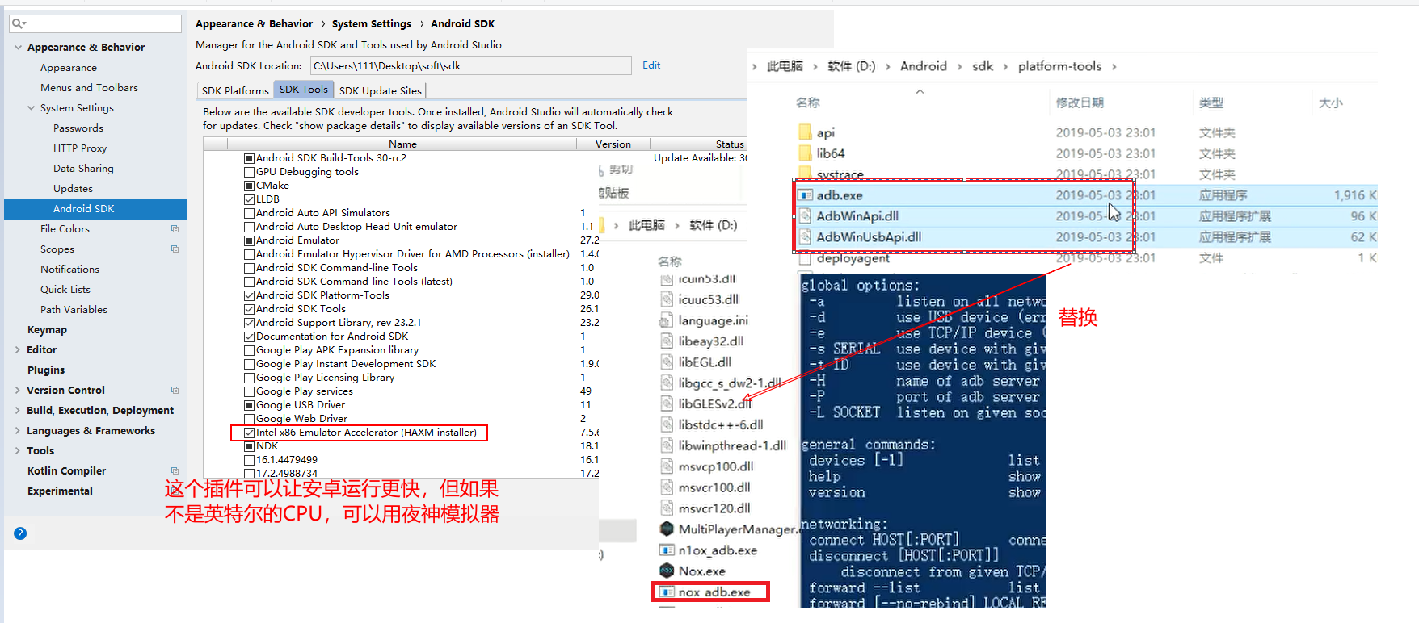Sort by the Name column header in SDK table

point(402,144)
